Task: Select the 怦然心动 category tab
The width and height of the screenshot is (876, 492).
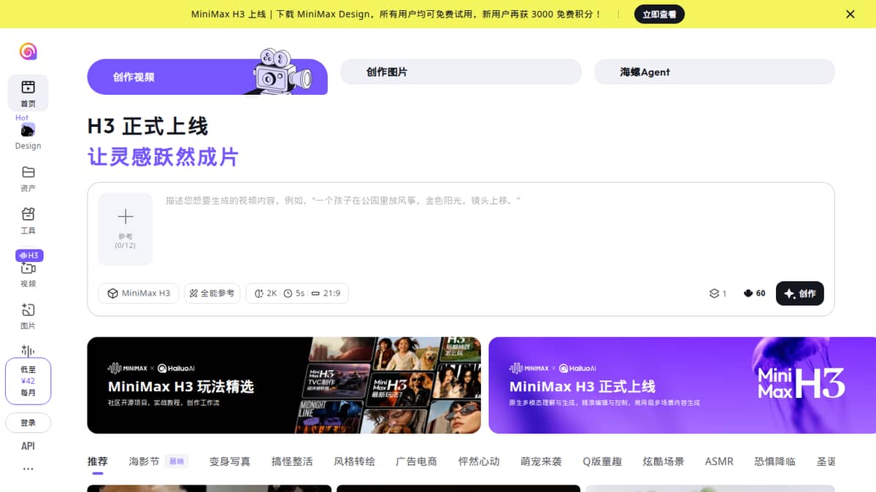Action: click(x=479, y=461)
